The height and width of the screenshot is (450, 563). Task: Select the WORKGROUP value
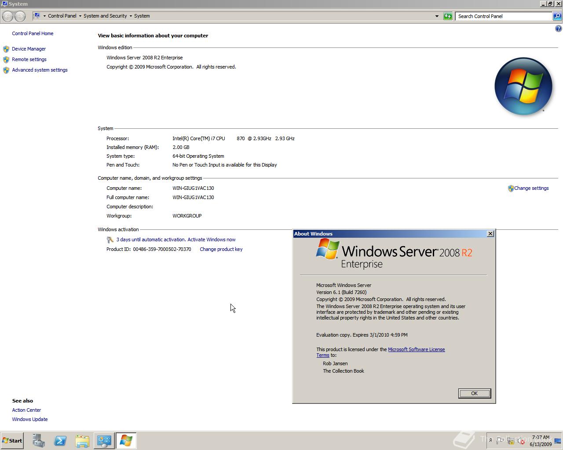[x=187, y=216]
